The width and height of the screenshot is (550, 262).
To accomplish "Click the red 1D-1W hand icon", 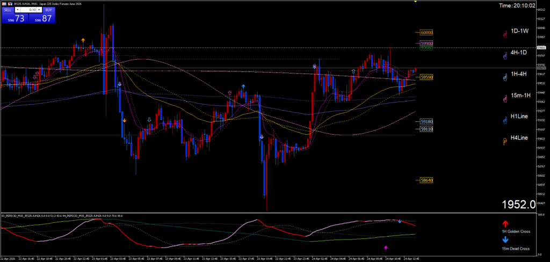I will (505, 34).
